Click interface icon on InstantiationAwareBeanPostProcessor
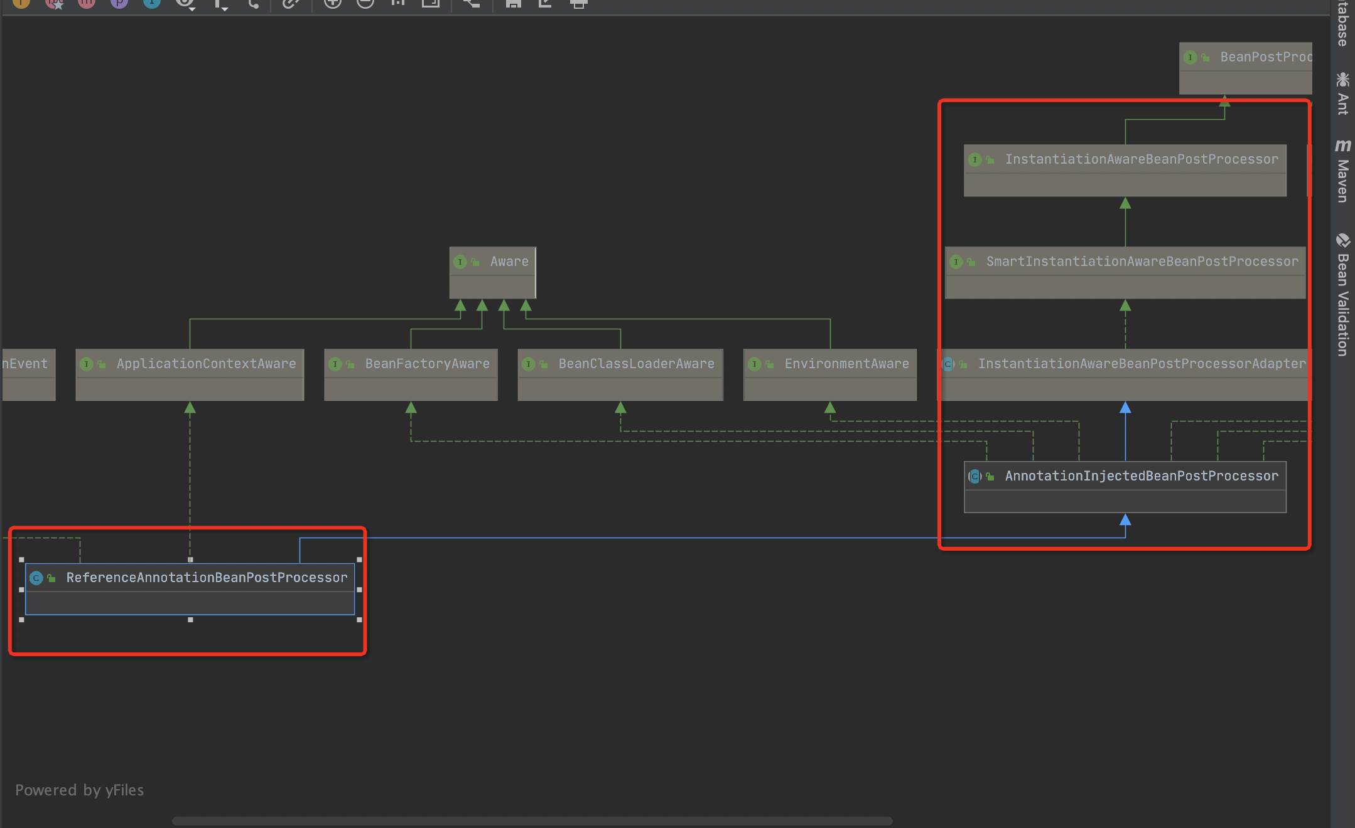The height and width of the screenshot is (828, 1355). click(x=975, y=159)
